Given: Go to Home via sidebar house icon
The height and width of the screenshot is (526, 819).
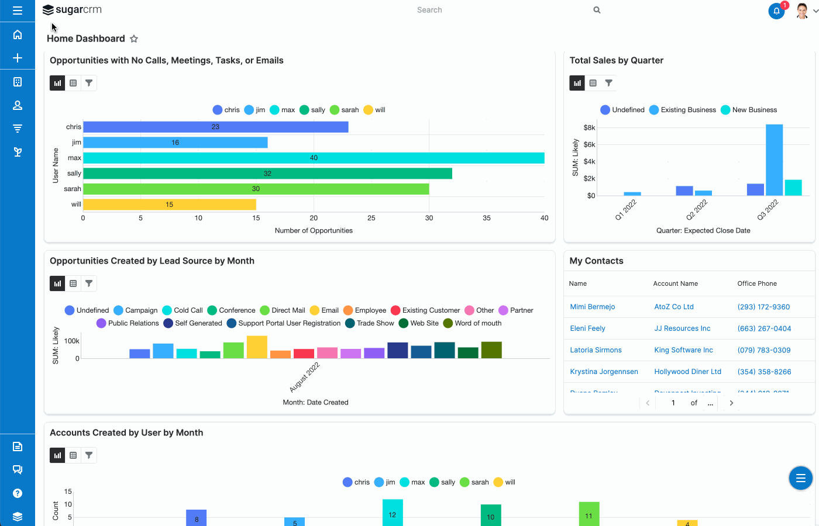Looking at the screenshot, I should tap(18, 34).
